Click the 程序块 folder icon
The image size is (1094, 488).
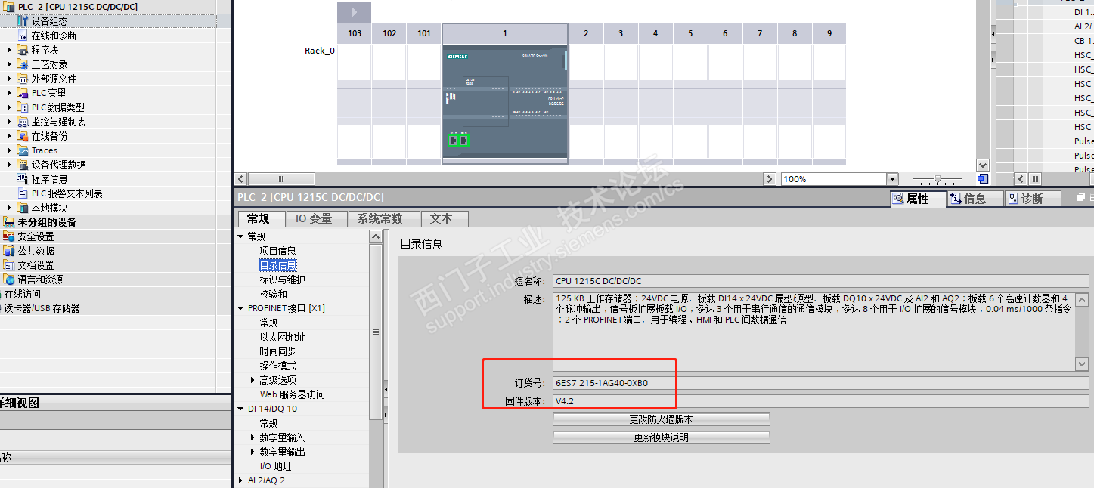[23, 50]
